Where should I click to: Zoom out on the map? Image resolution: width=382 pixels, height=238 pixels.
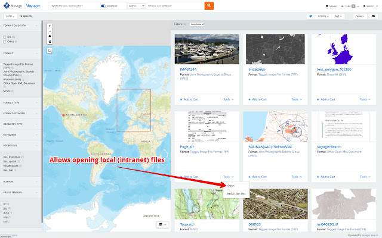click(50, 31)
